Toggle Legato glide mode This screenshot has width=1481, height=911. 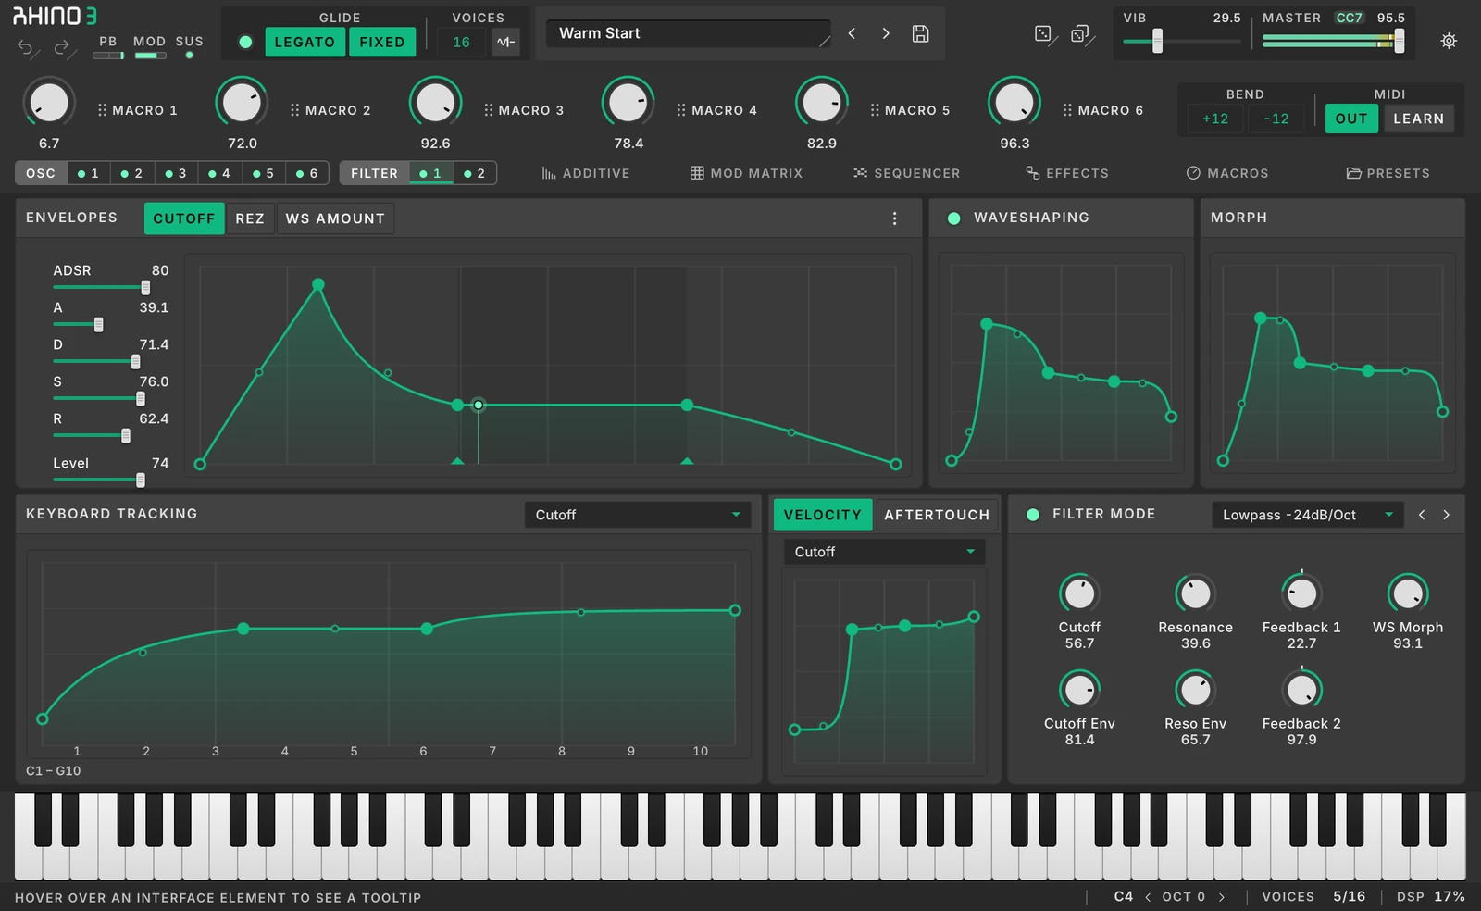pos(305,42)
